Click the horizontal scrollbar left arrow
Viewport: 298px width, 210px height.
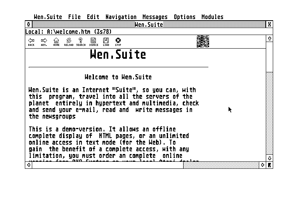pyautogui.click(x=29, y=165)
